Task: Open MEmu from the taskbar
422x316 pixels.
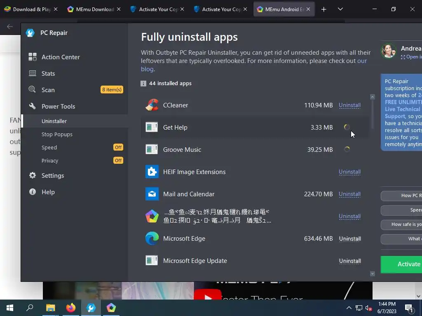Action: coord(111,308)
